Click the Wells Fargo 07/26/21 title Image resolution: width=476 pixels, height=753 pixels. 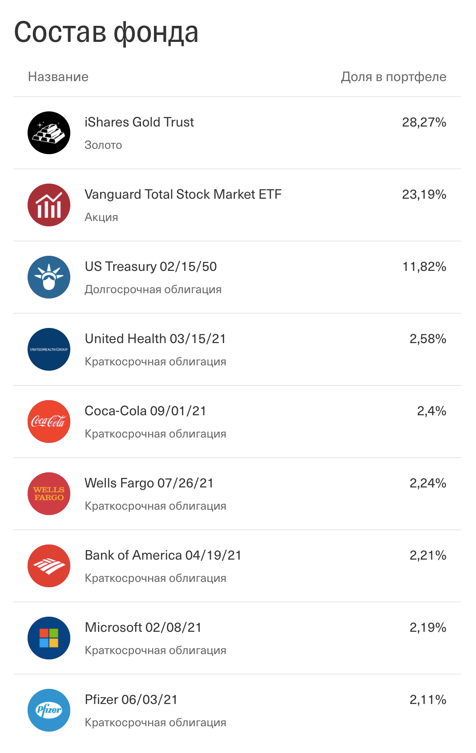[x=149, y=483]
